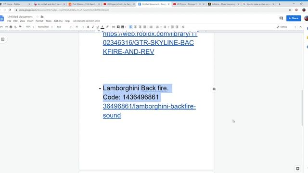Open the Zoom 100% dropdown
Viewport: 308px width, 173px height.
coord(30,27)
